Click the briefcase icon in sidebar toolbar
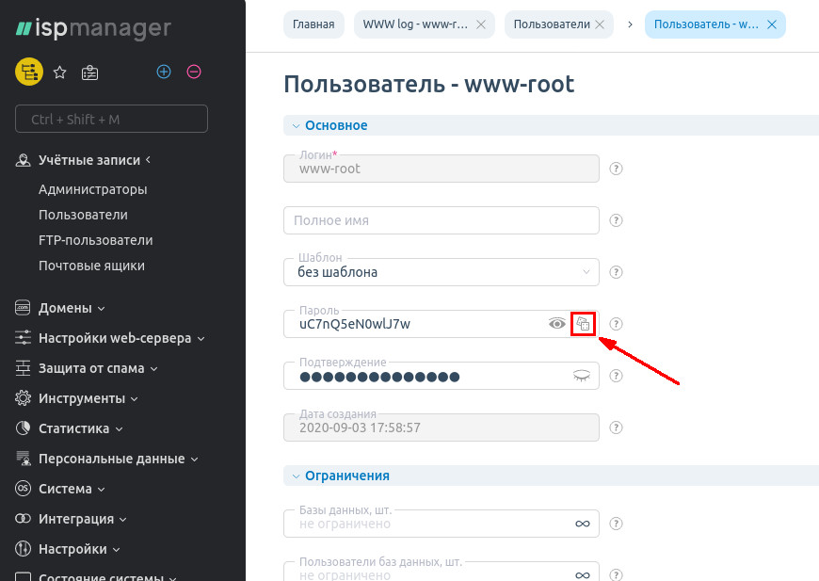The height and width of the screenshot is (581, 819). click(89, 72)
